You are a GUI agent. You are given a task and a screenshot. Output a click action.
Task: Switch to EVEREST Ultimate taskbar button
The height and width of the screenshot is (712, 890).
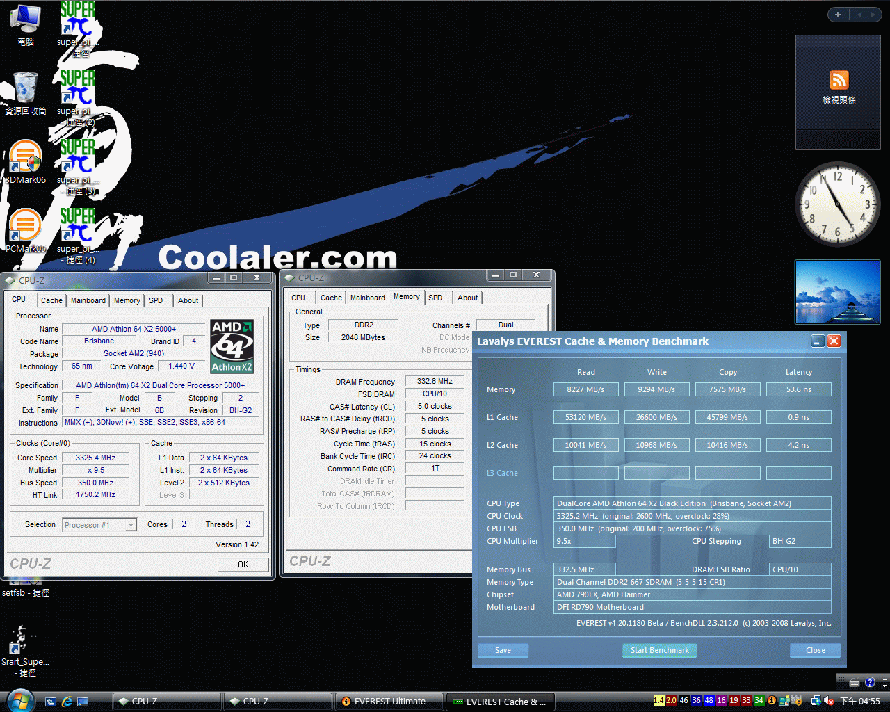pos(389,702)
